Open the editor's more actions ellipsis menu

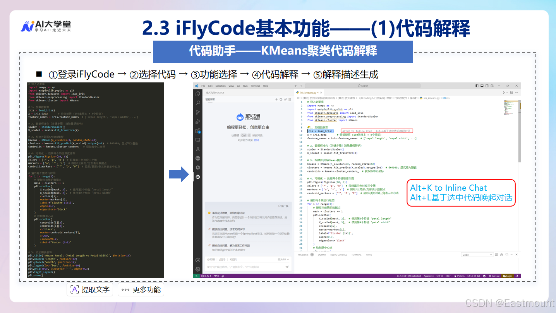tap(517, 92)
